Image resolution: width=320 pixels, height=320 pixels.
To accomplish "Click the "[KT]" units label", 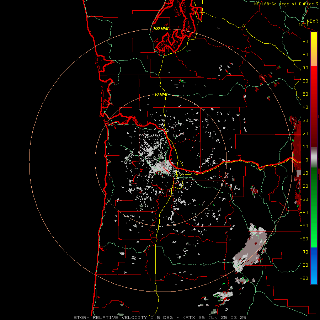I will [x=304, y=25].
